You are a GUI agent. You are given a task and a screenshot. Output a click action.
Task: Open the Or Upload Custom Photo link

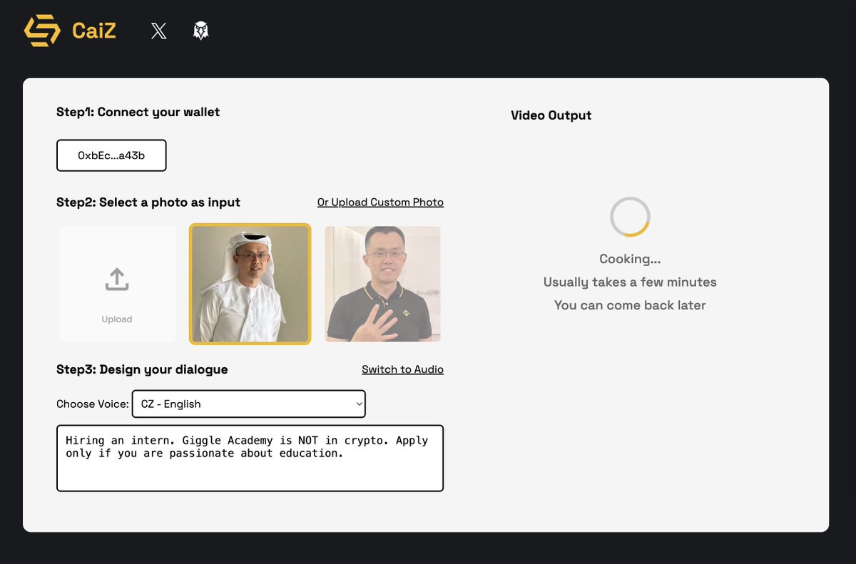(x=380, y=202)
